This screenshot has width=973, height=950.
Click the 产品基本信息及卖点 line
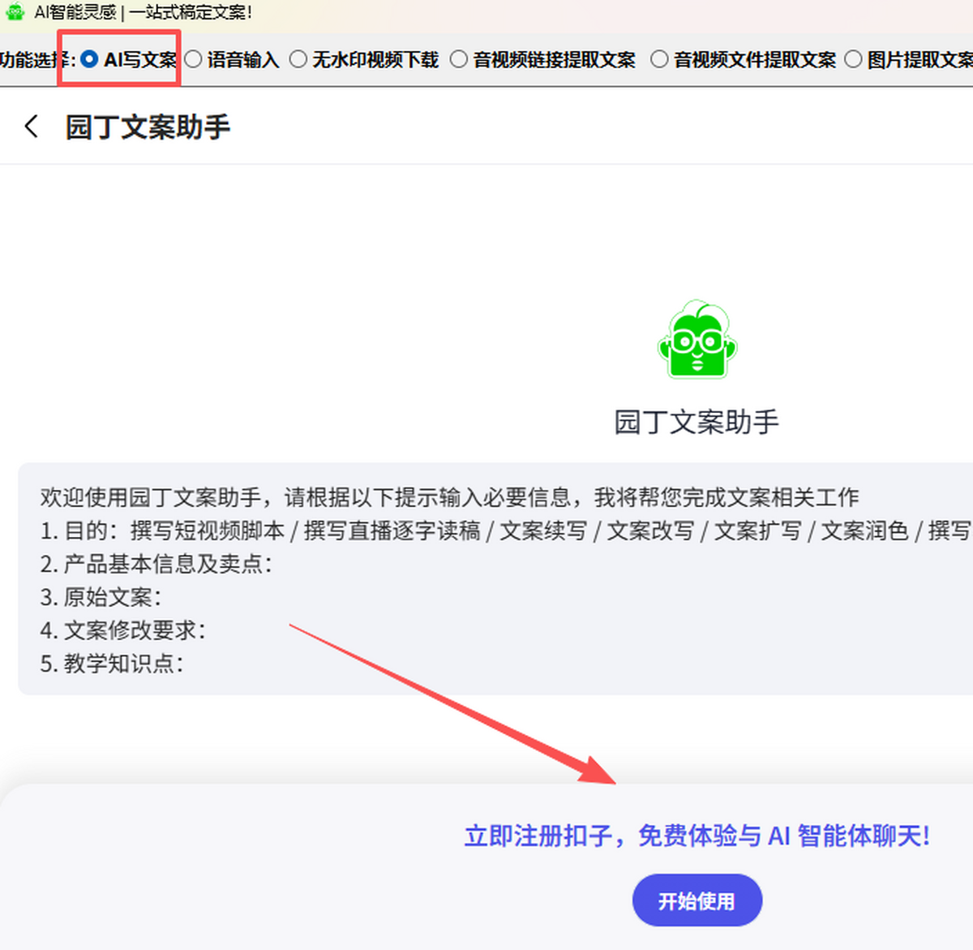pyautogui.click(x=156, y=564)
